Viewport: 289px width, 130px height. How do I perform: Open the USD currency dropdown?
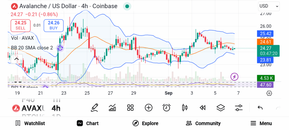click(269, 6)
